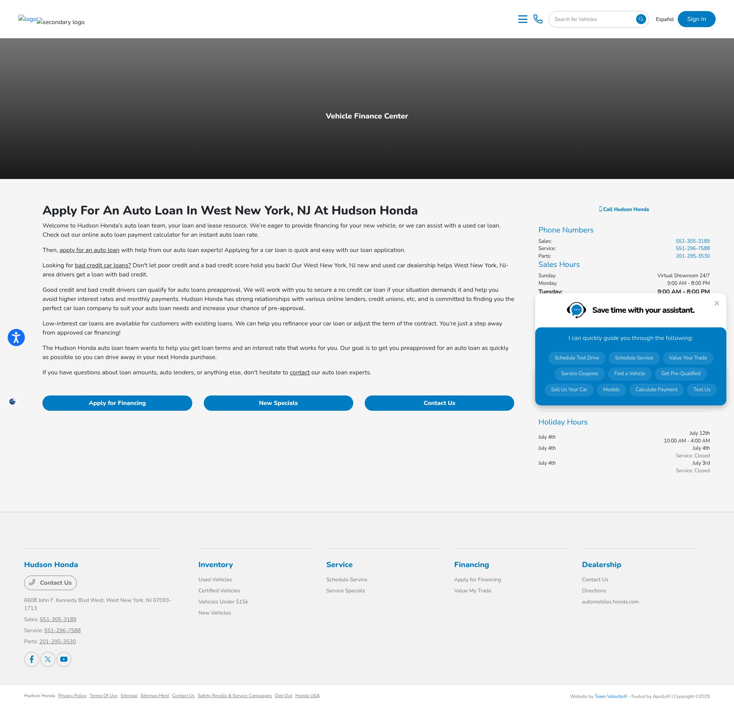Call the Service number 551-296-7588 in sidebar
The image size is (734, 706).
pyautogui.click(x=693, y=248)
